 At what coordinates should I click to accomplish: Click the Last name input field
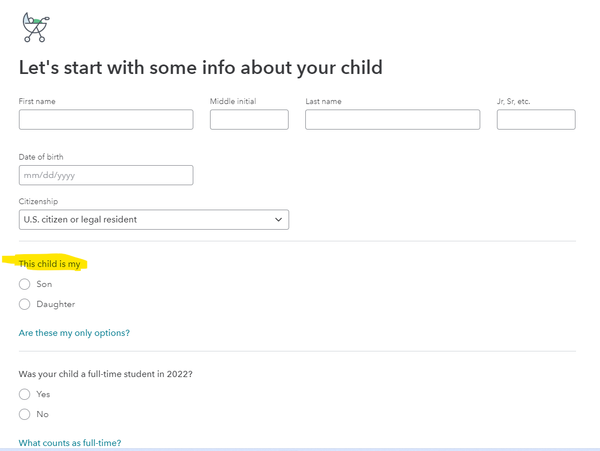coord(393,120)
